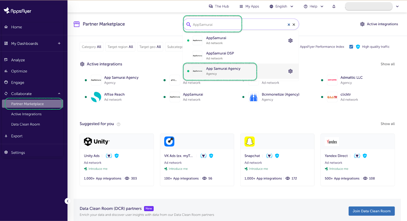Viewport: 407px width, 221px height.
Task: Click the Suggested for you help icon
Action: point(119,124)
